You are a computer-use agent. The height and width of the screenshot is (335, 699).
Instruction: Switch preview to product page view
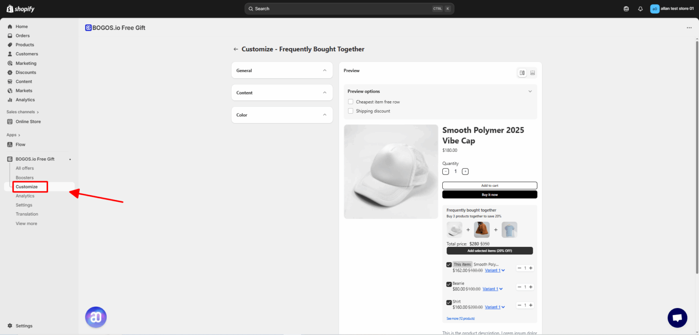tap(522, 73)
